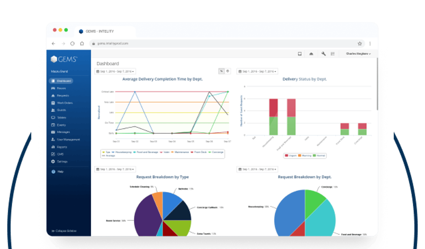Click the wrench tools icon in top bar
This screenshot has height=249, width=425.
click(x=323, y=54)
